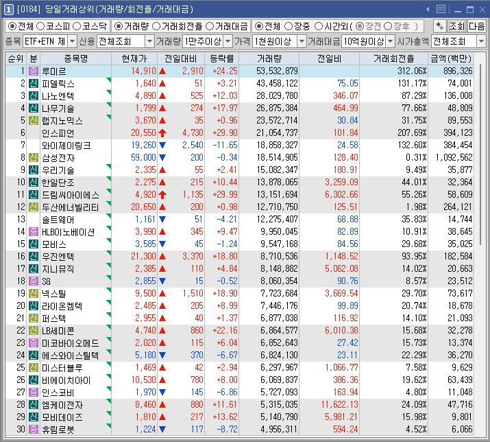Screen dimensions: 490x442
Task: Click the yellow 신 badge for 랩지노믹스
Action: 34,121
